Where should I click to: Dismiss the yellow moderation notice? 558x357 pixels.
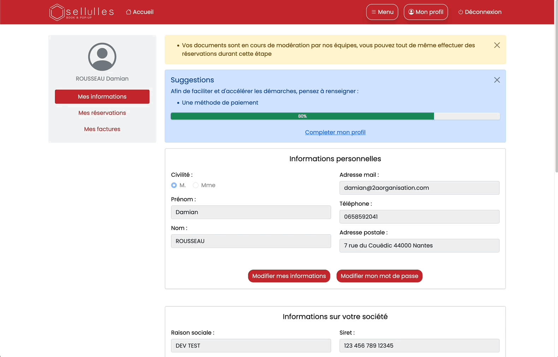(x=497, y=45)
